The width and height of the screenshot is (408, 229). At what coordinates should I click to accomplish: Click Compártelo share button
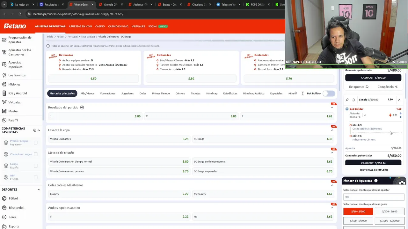coord(388,87)
